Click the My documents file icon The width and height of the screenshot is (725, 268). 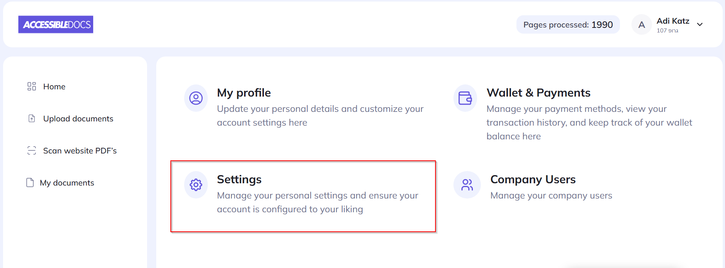30,182
